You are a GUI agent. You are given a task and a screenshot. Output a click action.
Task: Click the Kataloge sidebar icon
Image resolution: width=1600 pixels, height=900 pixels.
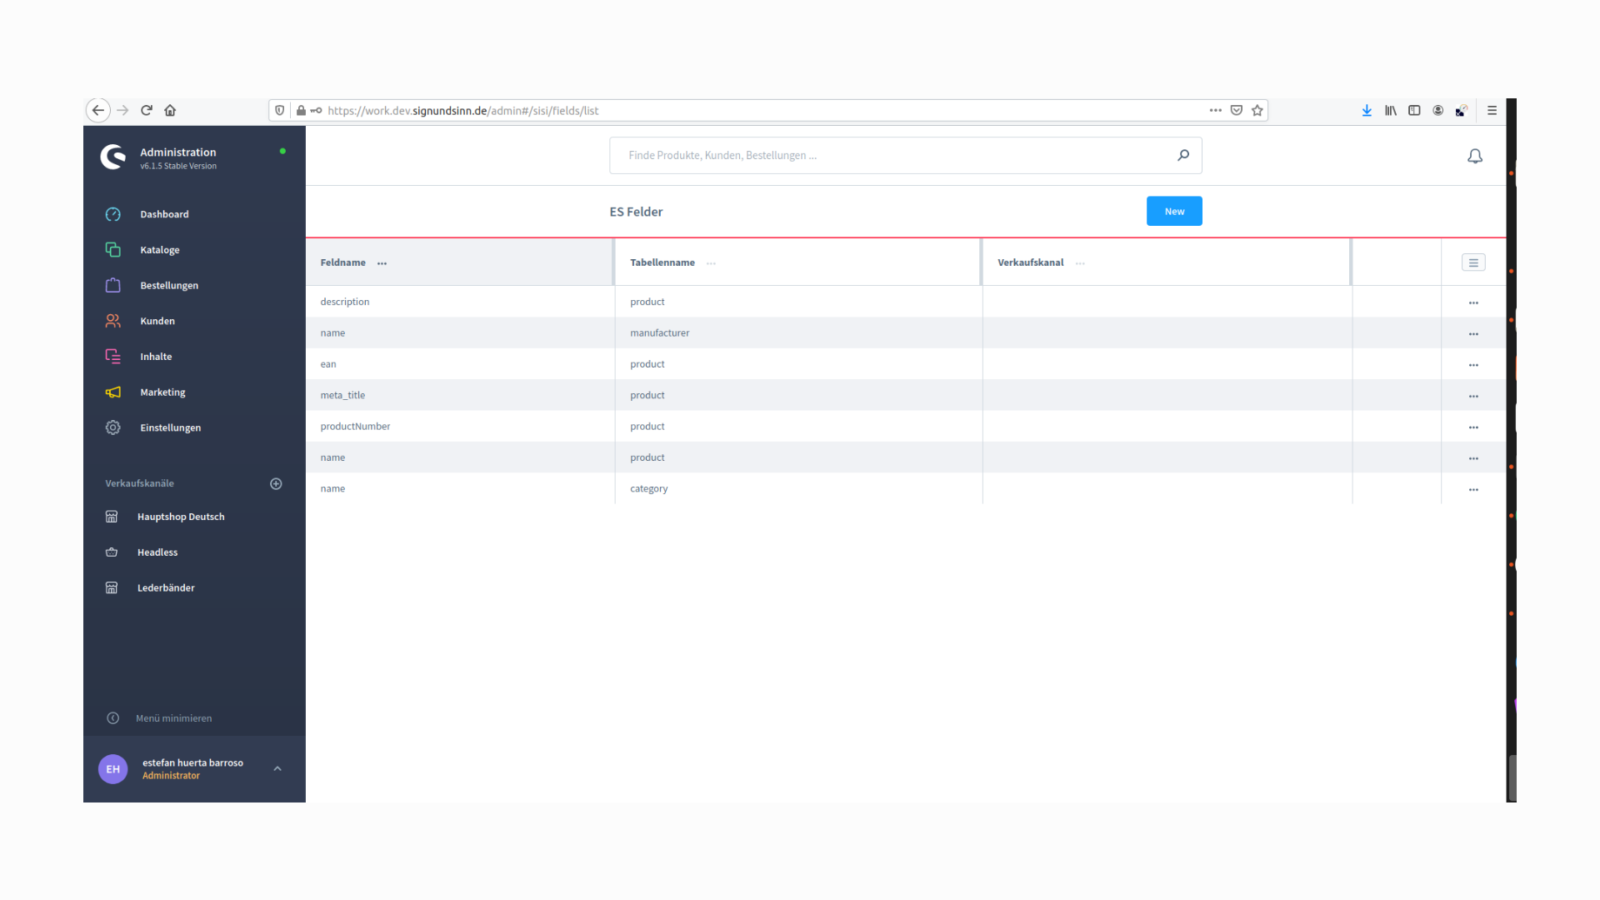coord(113,250)
